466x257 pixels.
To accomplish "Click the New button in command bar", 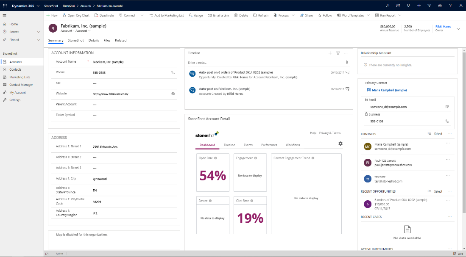I will click(52, 15).
